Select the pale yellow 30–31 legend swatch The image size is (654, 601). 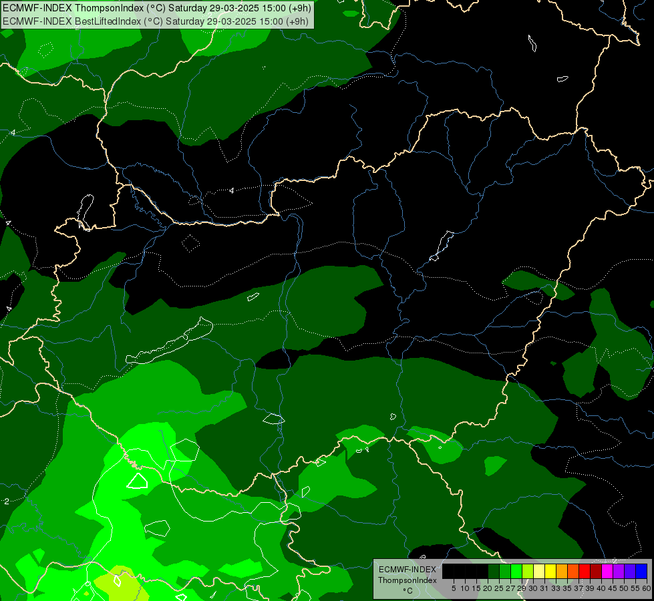coord(539,571)
